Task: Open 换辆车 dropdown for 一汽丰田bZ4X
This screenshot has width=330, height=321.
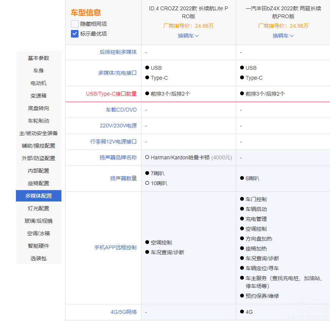Action: pos(283,36)
